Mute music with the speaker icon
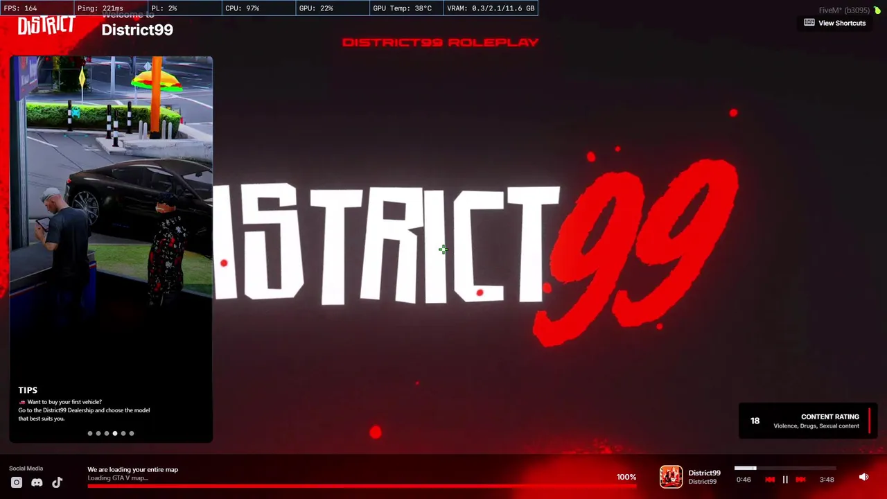Image resolution: width=887 pixels, height=499 pixels. click(863, 477)
